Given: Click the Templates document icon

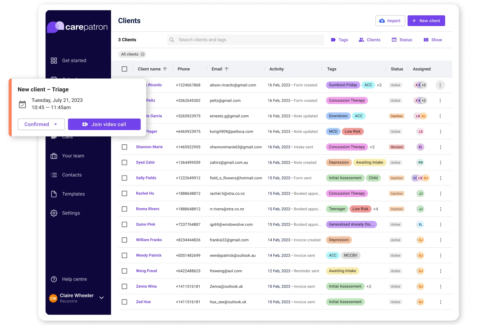Looking at the screenshot, I should pyautogui.click(x=54, y=194).
